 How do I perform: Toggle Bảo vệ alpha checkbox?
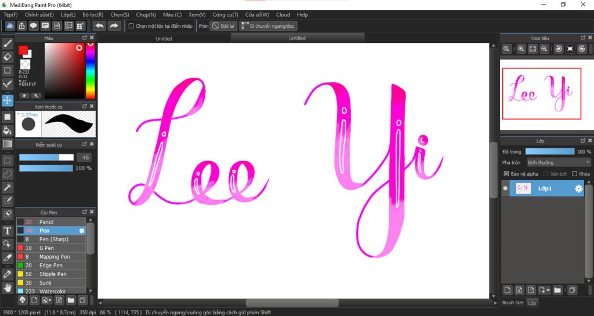point(506,174)
